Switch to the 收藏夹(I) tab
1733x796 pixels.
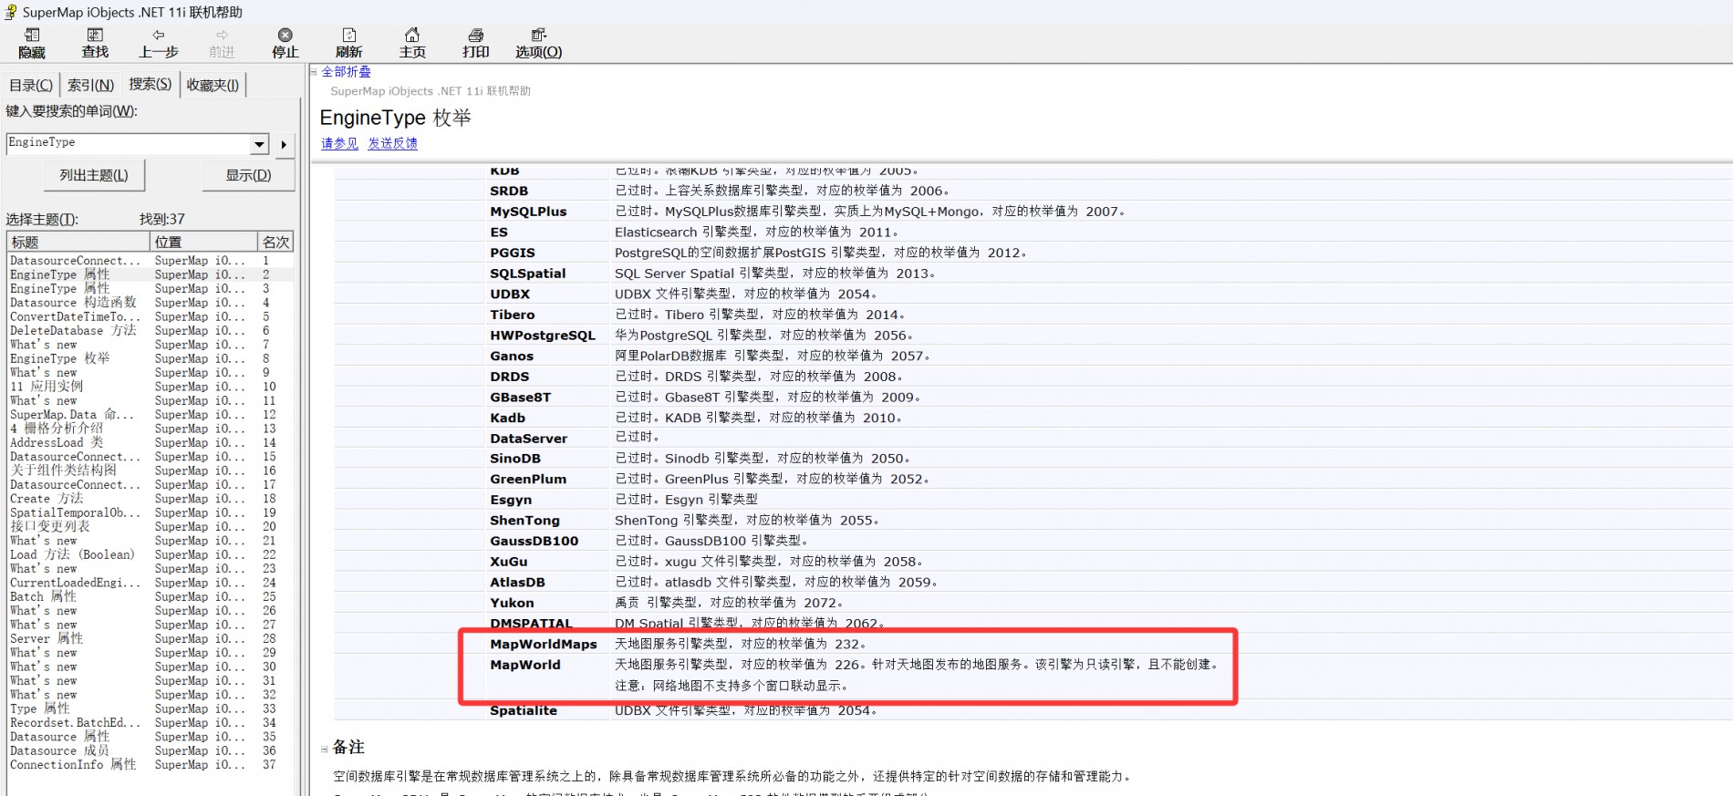[213, 85]
